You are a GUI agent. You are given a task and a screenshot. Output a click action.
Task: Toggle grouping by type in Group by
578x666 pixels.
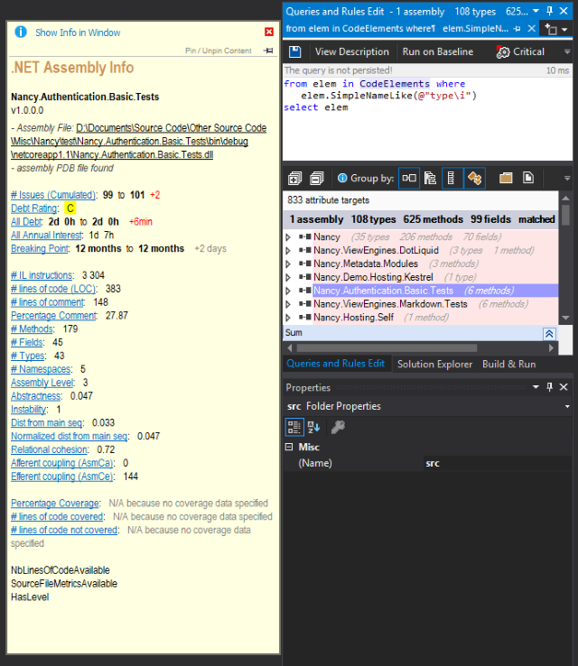point(452,178)
